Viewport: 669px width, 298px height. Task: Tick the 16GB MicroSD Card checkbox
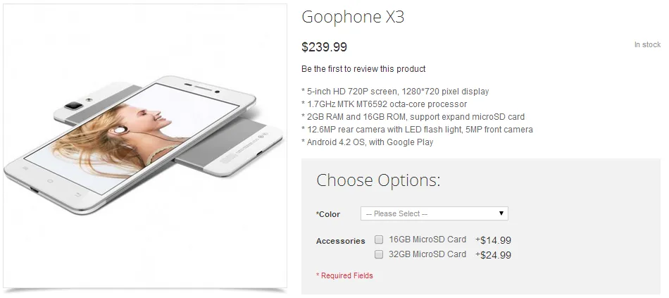click(379, 240)
